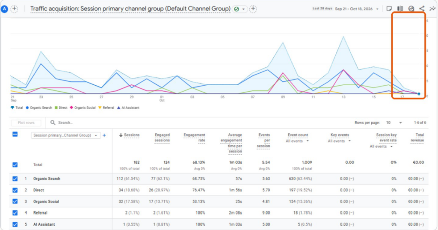438x230 pixels.
Task: Click the select-all checkbox in the table header
Action: (x=15, y=134)
